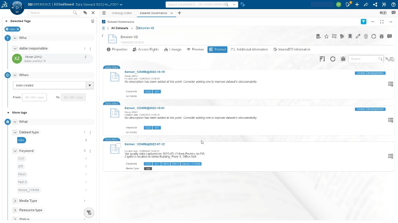This screenshot has width=398, height=223.
Task: Expand the Resource type group
Action: coord(15,210)
